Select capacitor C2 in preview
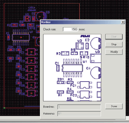 click(87, 46)
